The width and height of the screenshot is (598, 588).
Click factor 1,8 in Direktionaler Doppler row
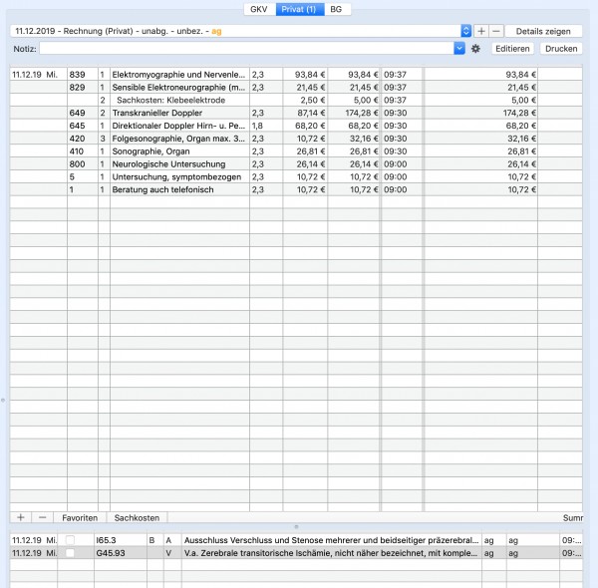click(257, 126)
